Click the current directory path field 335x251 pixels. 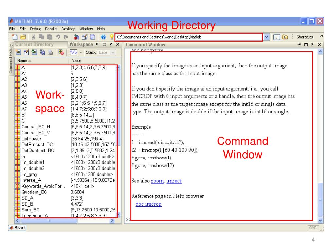point(189,37)
